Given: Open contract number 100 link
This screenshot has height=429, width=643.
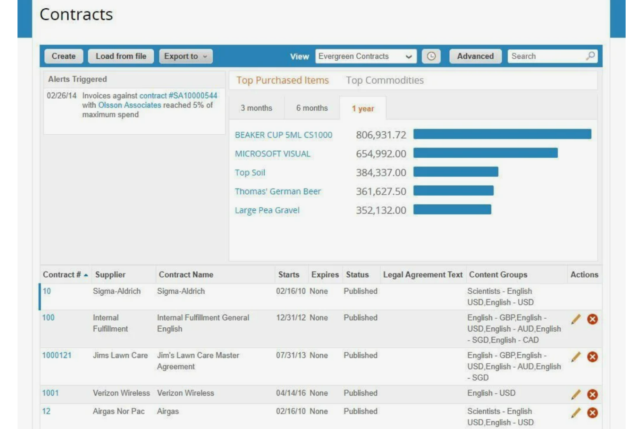Looking at the screenshot, I should 48,318.
